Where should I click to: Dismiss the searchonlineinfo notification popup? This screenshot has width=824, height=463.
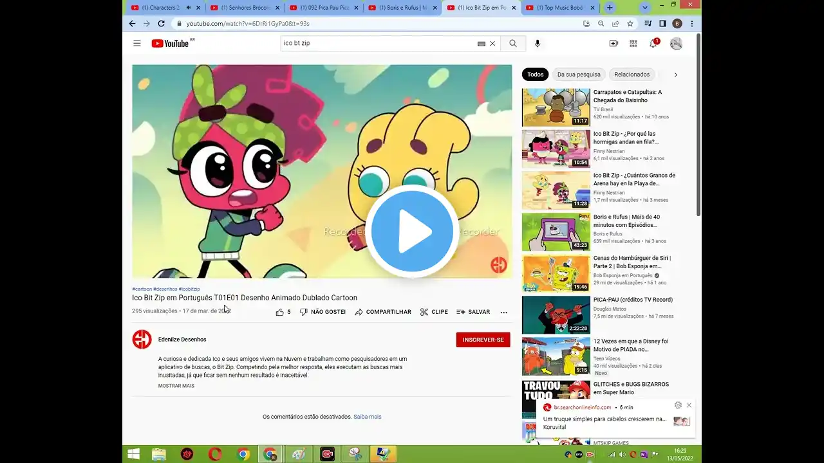689,405
